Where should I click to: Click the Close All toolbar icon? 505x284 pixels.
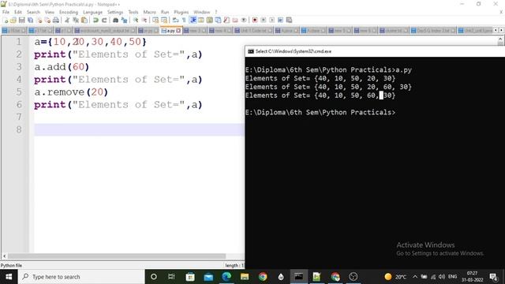point(47,20)
